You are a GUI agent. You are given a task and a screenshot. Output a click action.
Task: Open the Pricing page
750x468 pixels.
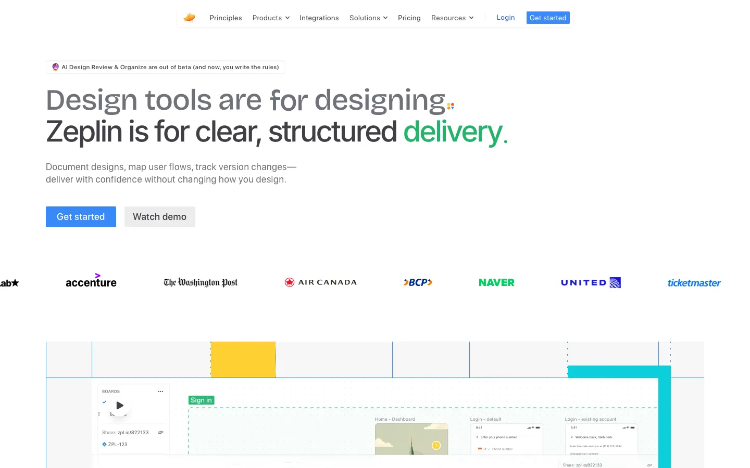(409, 18)
